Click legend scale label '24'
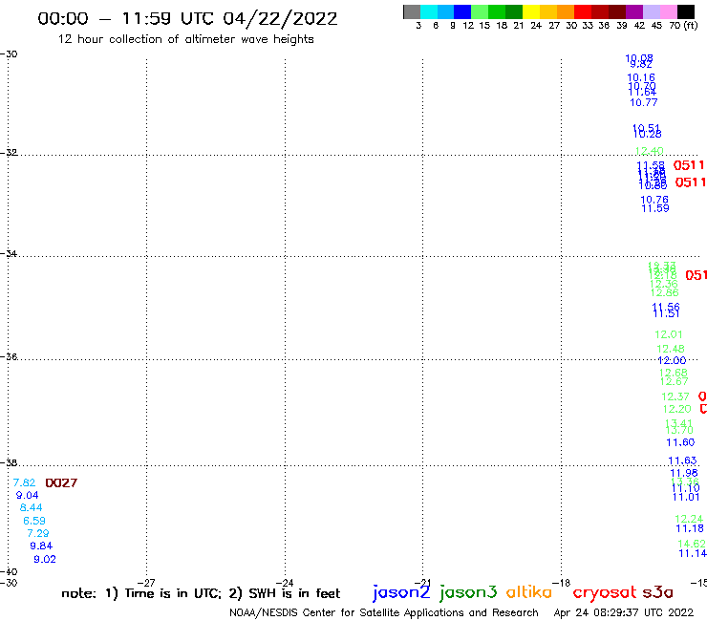 [536, 25]
